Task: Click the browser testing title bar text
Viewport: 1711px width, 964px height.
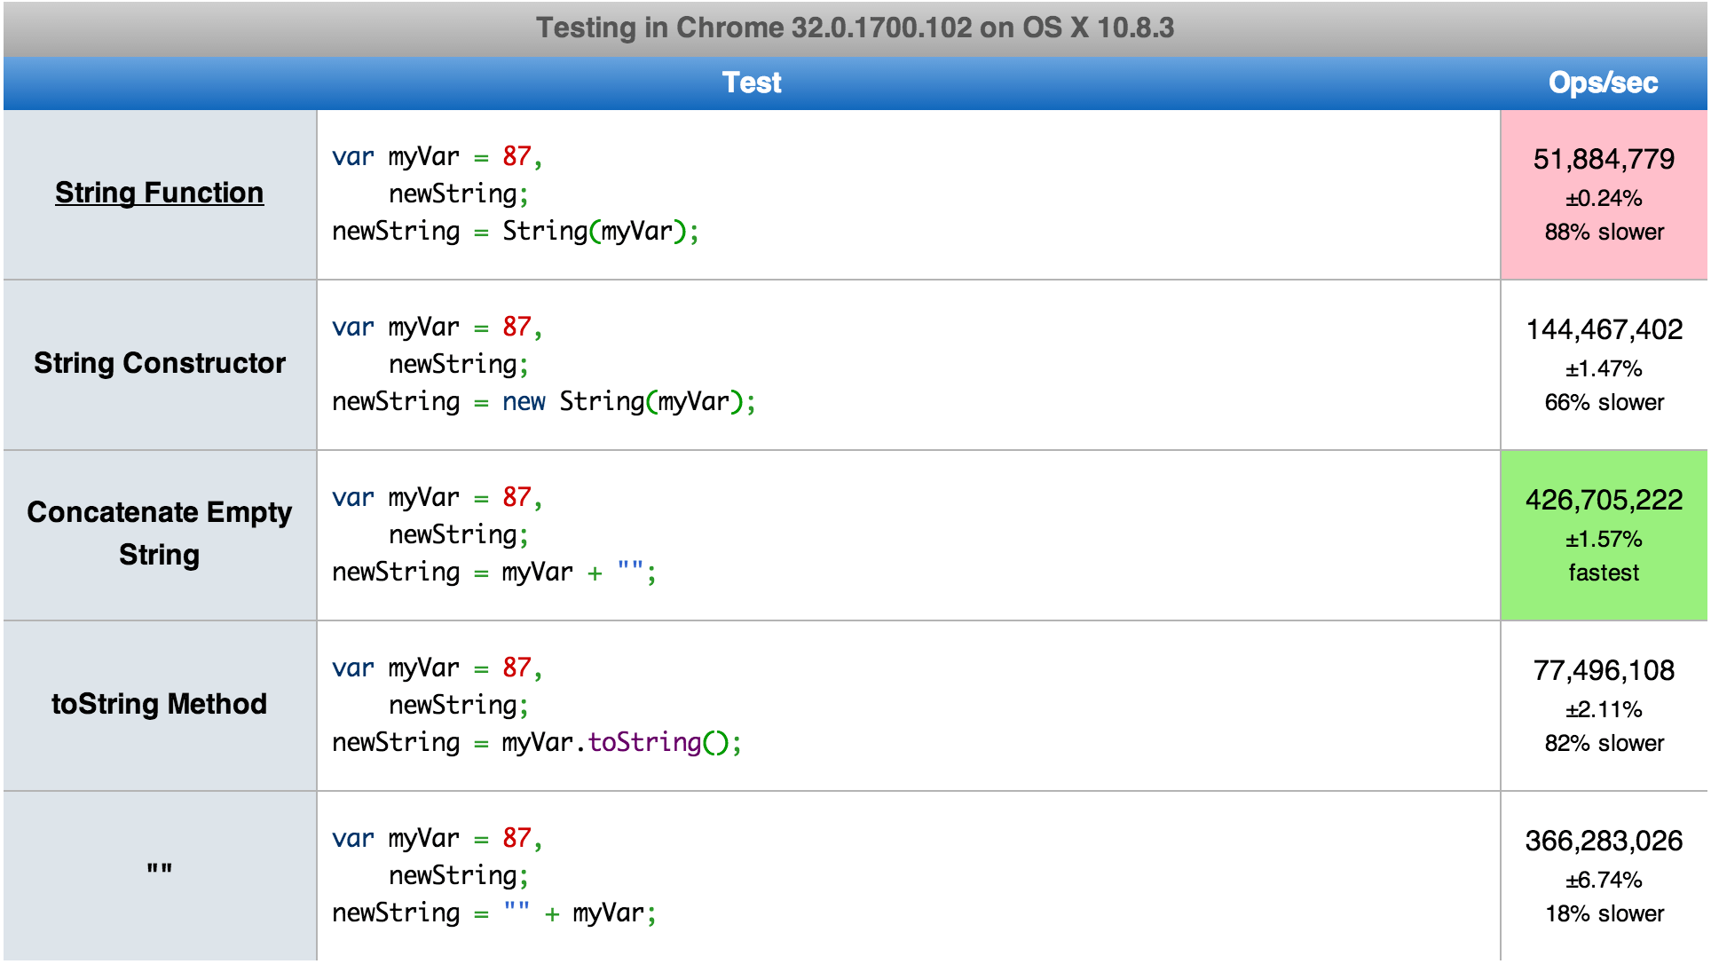Action: coord(855,28)
